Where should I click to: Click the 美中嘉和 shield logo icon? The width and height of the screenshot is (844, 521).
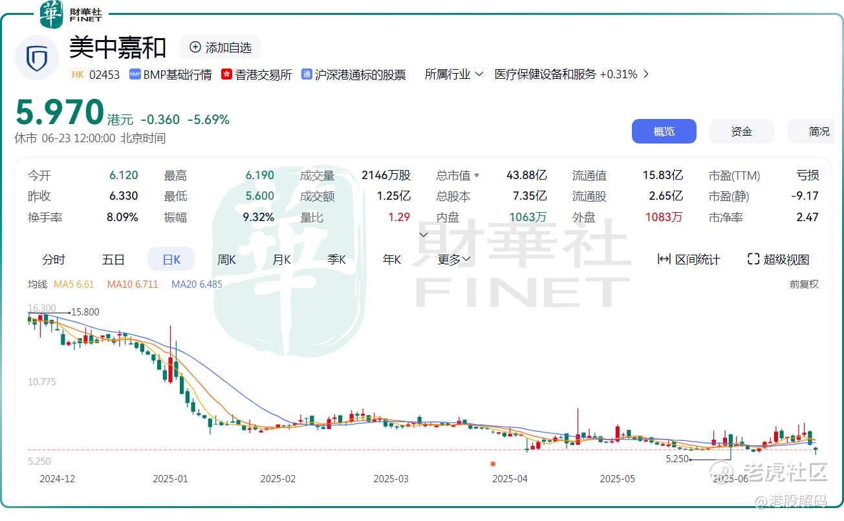37,58
